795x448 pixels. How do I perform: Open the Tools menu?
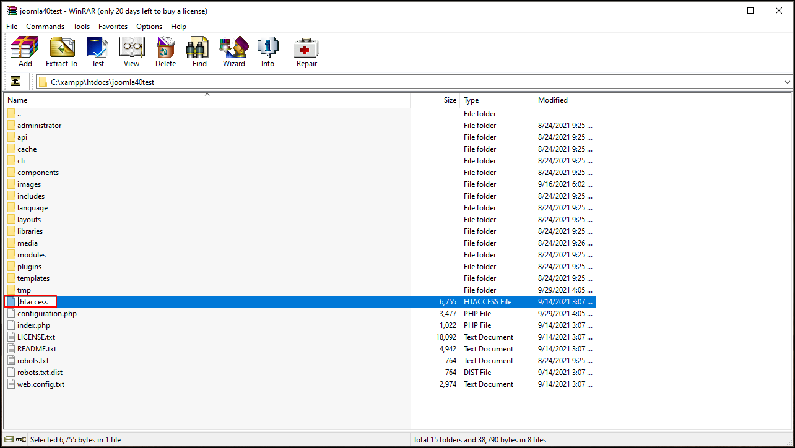81,27
